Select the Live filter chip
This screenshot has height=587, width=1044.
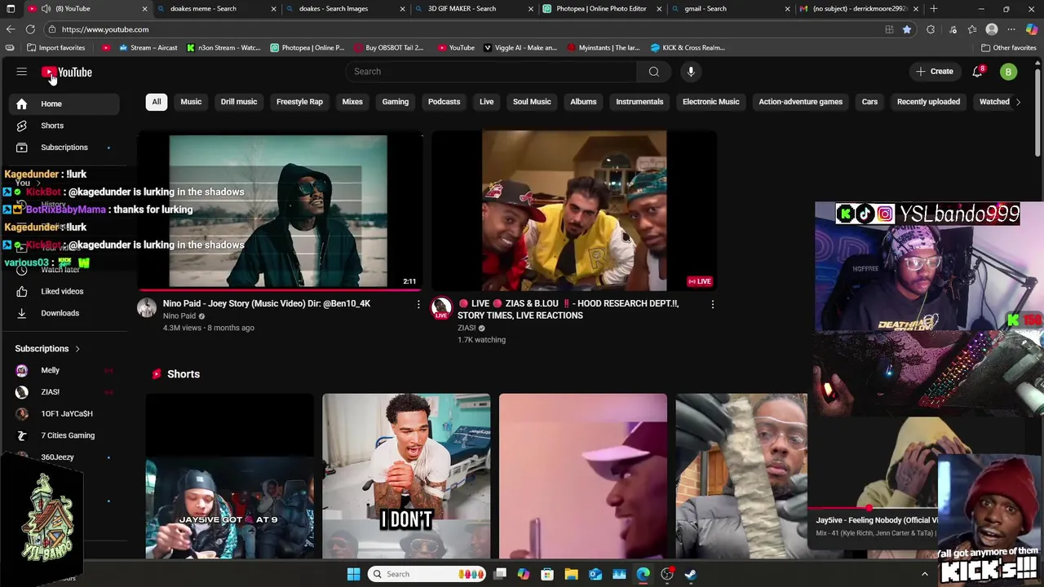click(487, 102)
